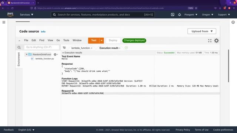The height and width of the screenshot is (133, 237).
Task: Click the page vertical scrollbar
Action: pos(228,66)
